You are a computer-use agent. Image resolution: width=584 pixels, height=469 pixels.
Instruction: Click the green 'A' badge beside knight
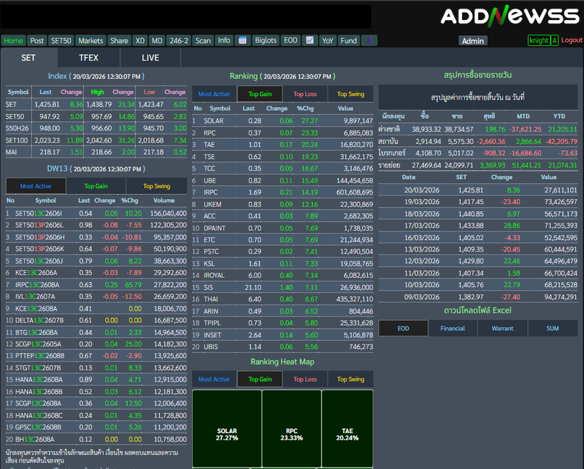pyautogui.click(x=554, y=41)
